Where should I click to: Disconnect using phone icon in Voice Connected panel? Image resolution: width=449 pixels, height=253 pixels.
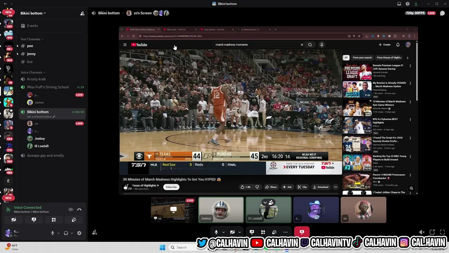click(79, 209)
